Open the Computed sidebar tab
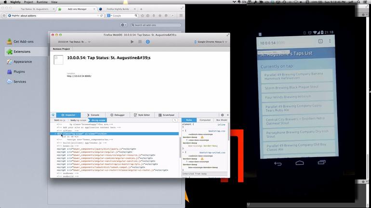371x208 pixels. click(205, 120)
